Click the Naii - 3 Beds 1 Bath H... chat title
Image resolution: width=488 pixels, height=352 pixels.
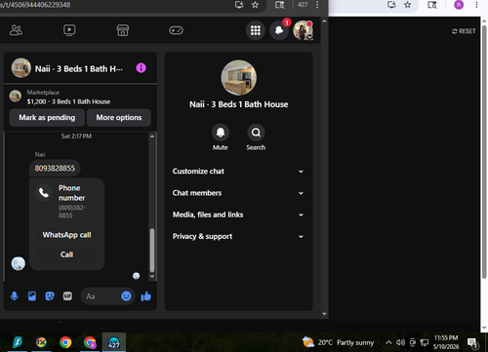coord(79,68)
